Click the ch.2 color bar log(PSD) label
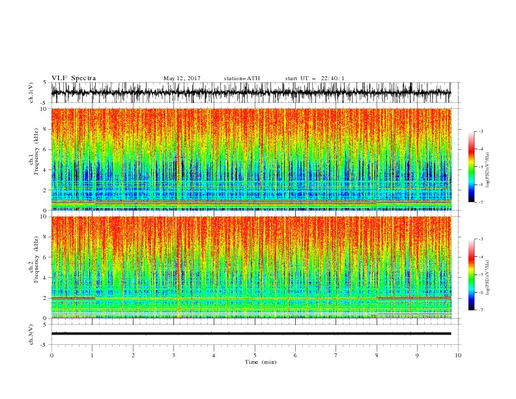516x399 pixels. coord(488,278)
